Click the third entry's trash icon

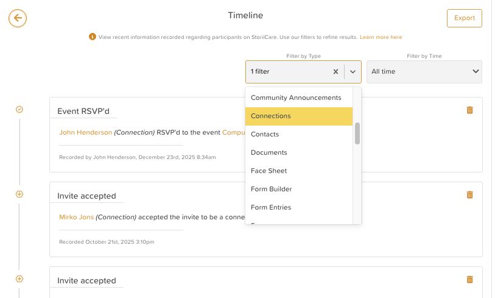click(469, 280)
